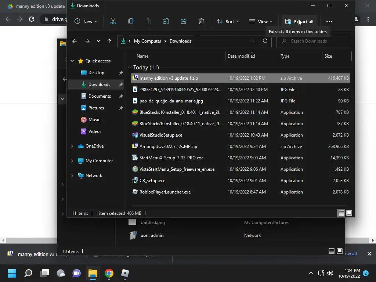Refresh the Downloads folder view
The width and height of the screenshot is (376, 282).
pos(265,41)
